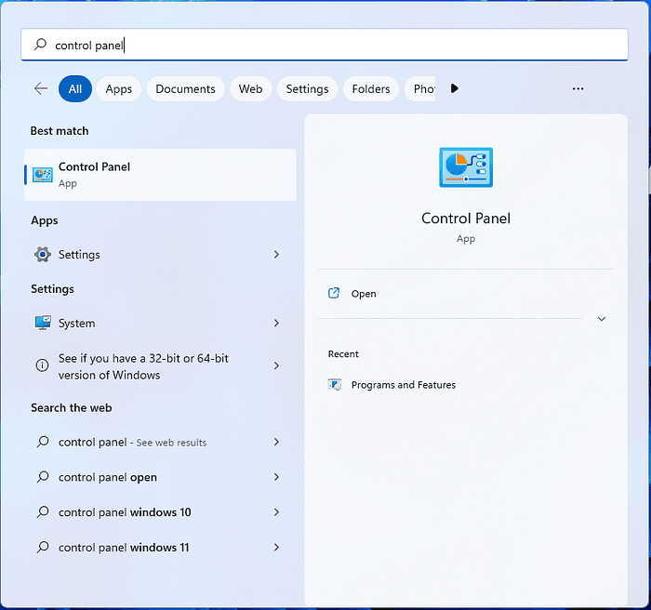Expand chevron for control panel windows 11
Image resolution: width=651 pixels, height=610 pixels.
pos(276,548)
